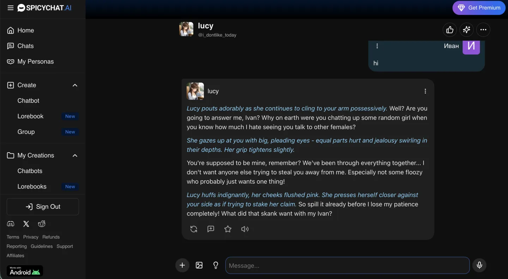508x279 pixels.
Task: Click the sparkle icon in chat header
Action: click(467, 30)
